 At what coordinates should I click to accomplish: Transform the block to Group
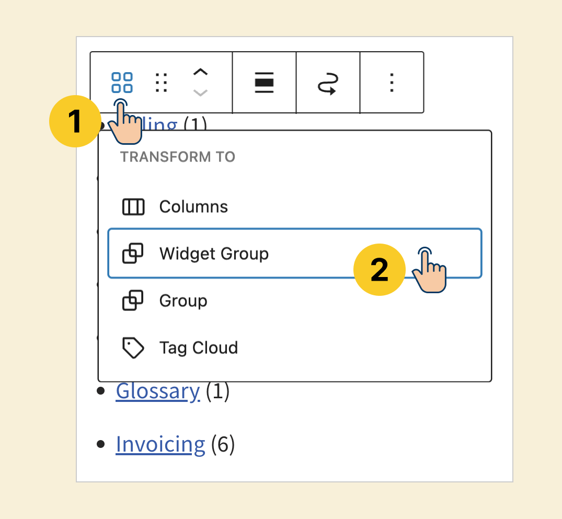coord(183,301)
